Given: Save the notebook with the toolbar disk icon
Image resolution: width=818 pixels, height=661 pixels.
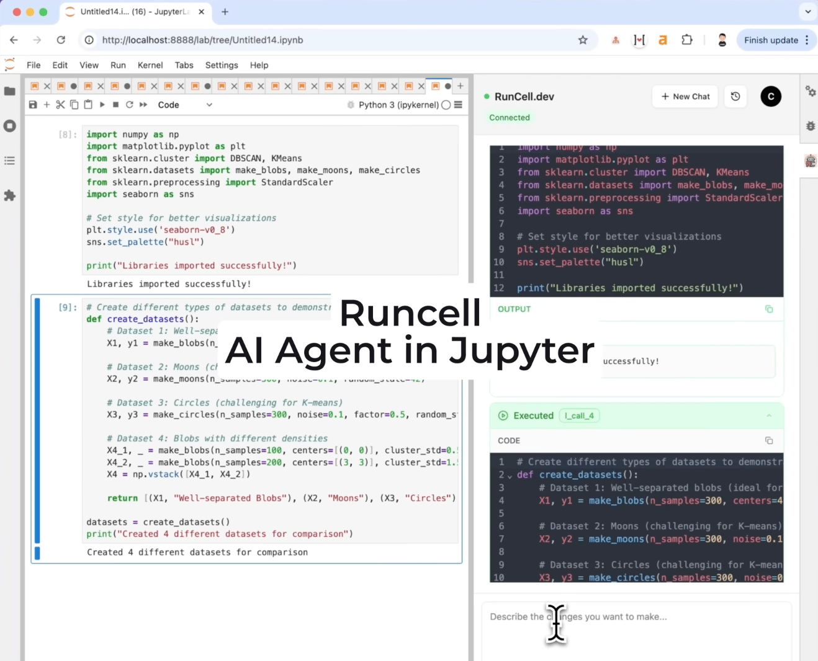Looking at the screenshot, I should click(33, 105).
